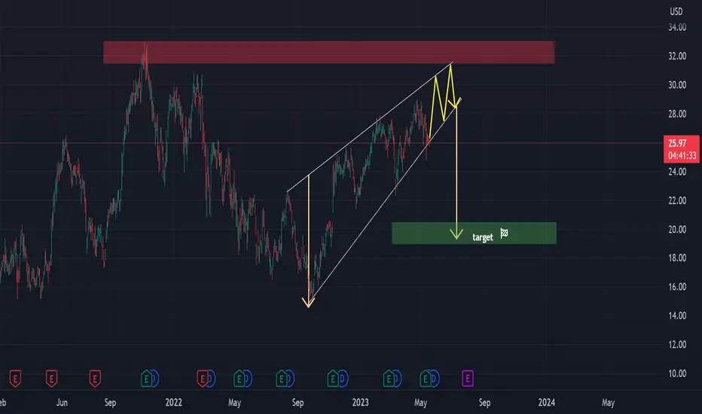Click the 24.00 price axis label
This screenshot has width=702, height=414.
pyautogui.click(x=677, y=172)
